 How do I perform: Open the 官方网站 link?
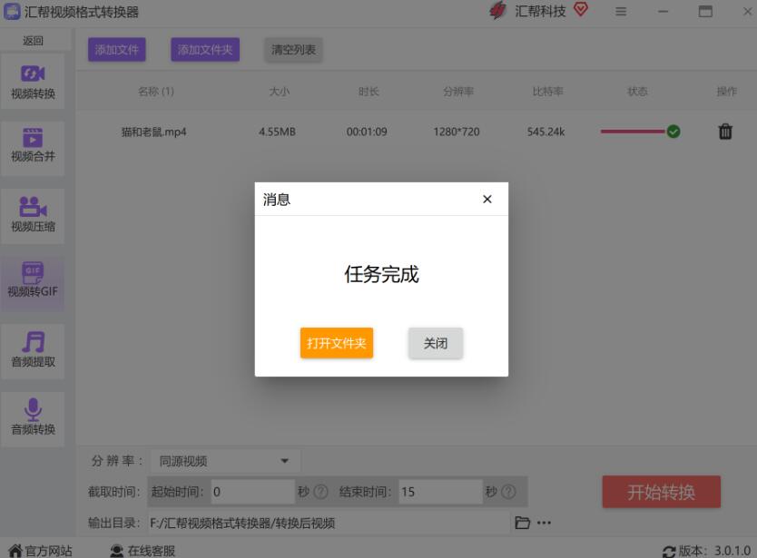click(x=40, y=550)
